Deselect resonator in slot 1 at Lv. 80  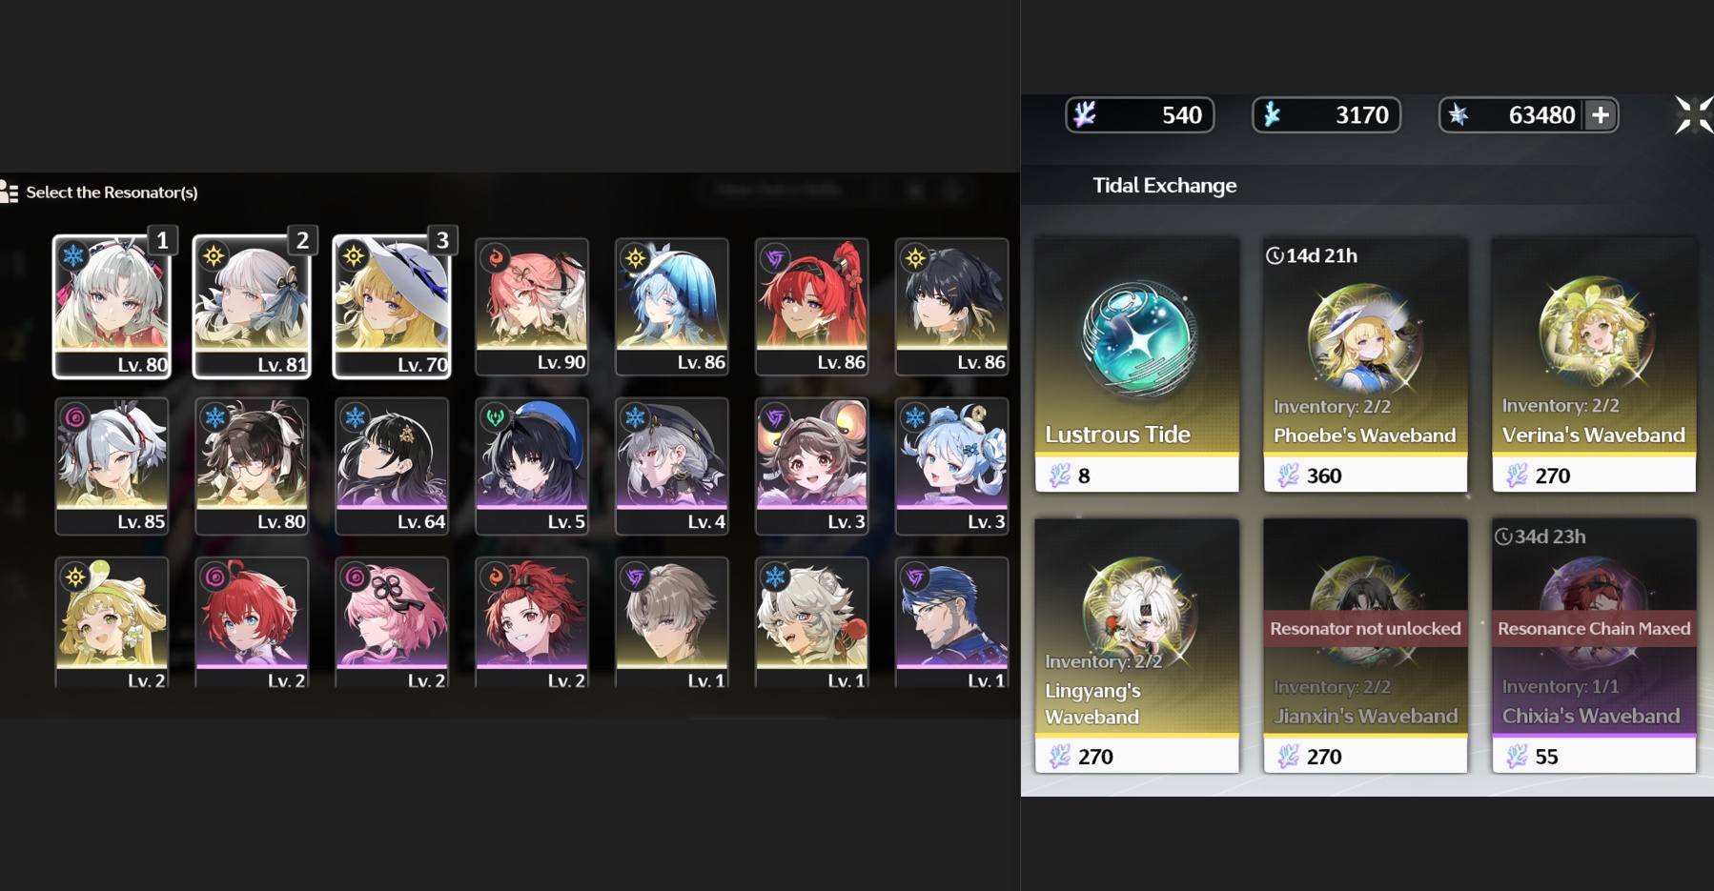[x=112, y=307]
